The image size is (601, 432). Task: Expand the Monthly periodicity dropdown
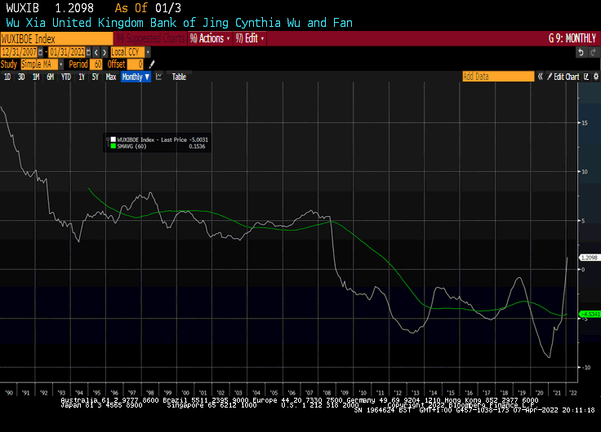[136, 77]
